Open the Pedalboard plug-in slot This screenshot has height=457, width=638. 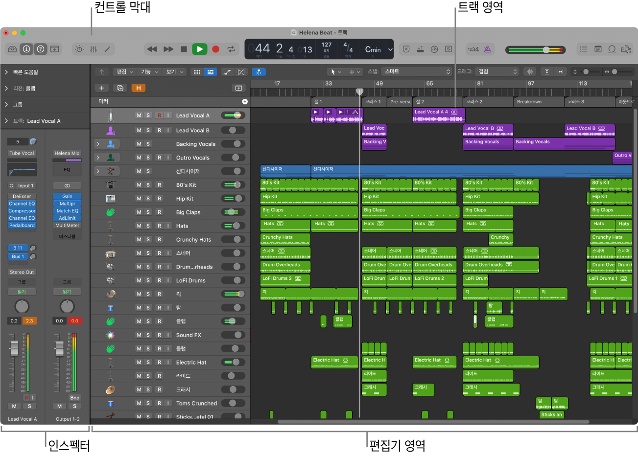coord(22,226)
